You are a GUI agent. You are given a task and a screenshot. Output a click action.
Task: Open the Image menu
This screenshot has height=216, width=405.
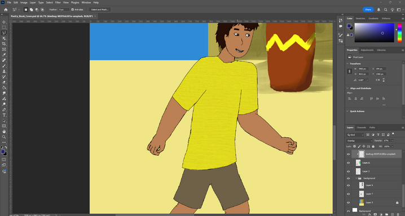[x=24, y=3]
